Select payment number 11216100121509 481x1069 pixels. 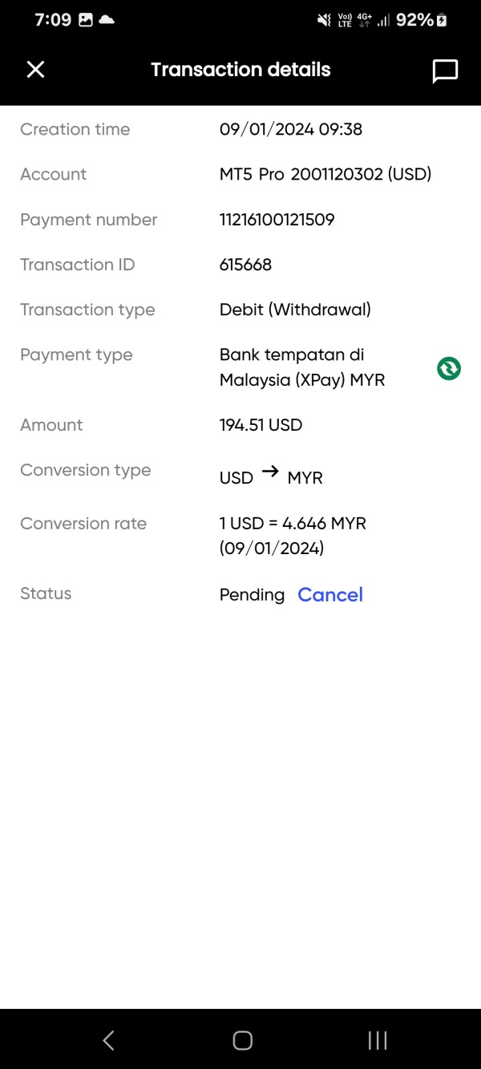(277, 220)
